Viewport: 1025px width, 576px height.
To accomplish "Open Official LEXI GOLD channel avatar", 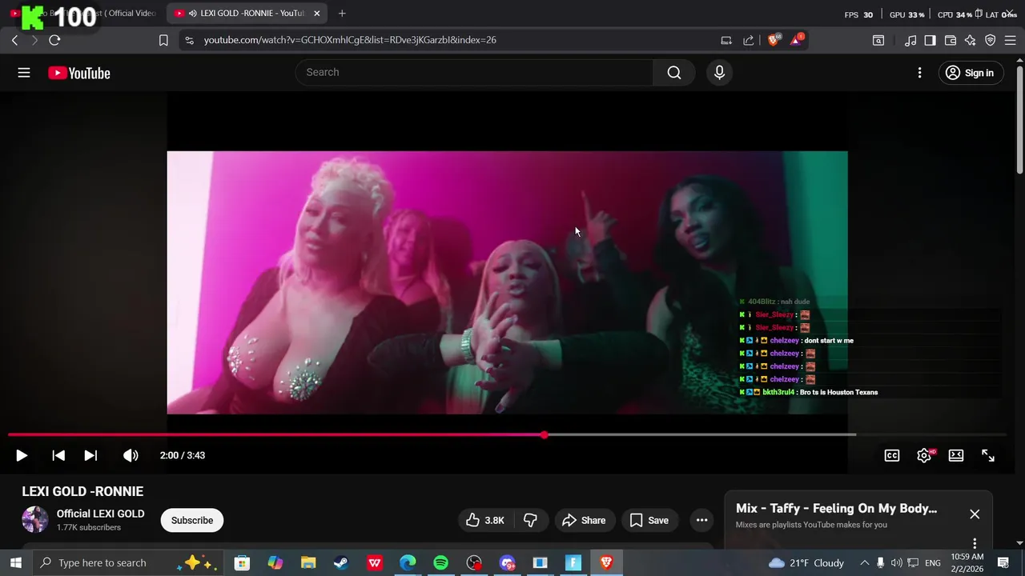I will tap(34, 520).
